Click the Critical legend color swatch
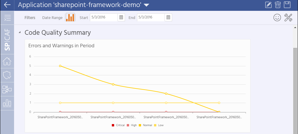The image size is (298, 134). [113, 125]
